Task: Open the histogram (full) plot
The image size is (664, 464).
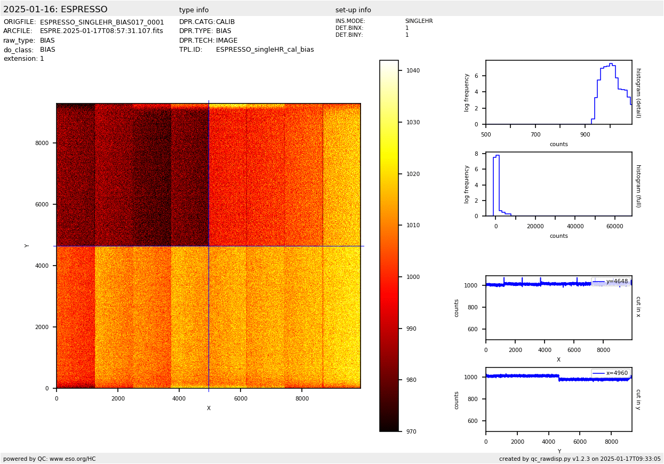Action: 558,184
